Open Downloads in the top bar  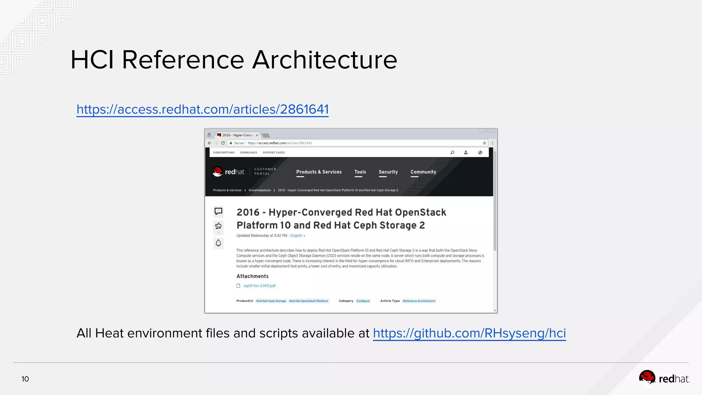249,153
